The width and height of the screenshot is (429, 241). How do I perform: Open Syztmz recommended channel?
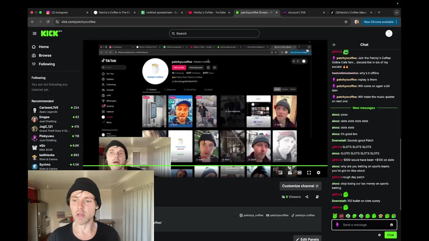tap(55, 166)
